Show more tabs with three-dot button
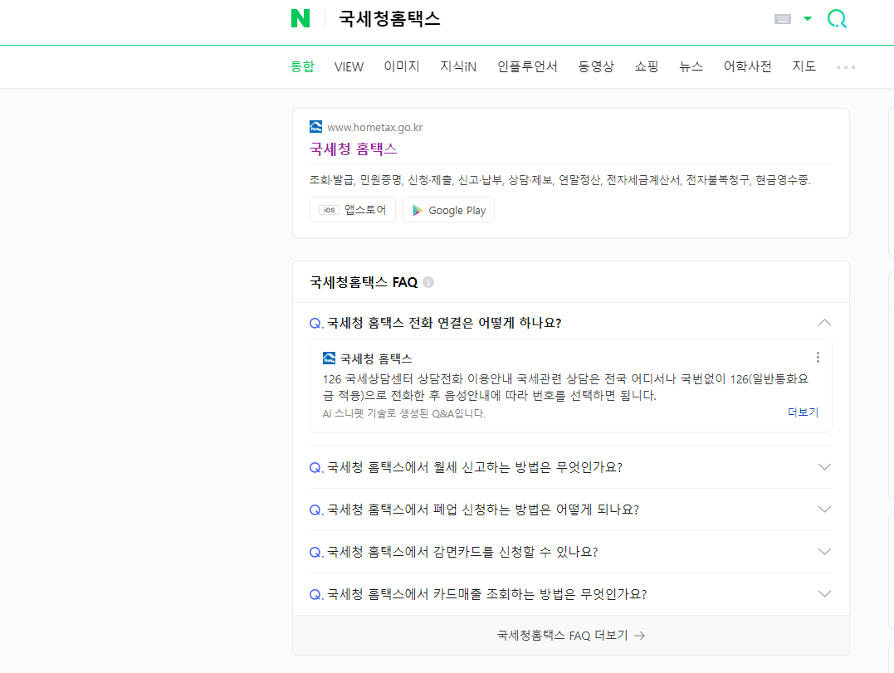894x673 pixels. click(846, 67)
